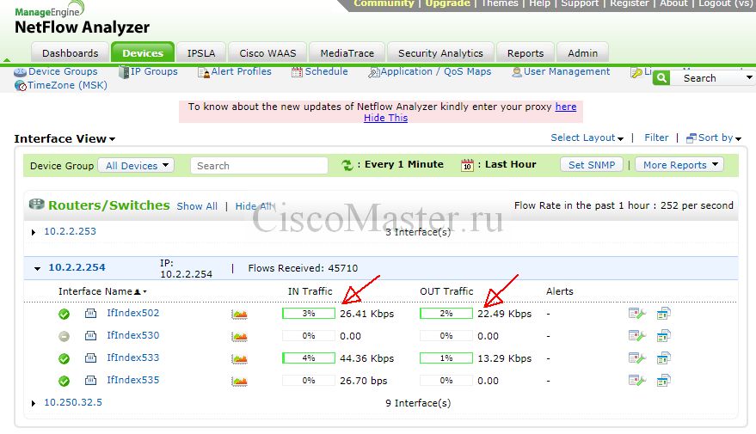
Task: Click IN Traffic 3% bar for IfIndex502
Action: coord(309,314)
